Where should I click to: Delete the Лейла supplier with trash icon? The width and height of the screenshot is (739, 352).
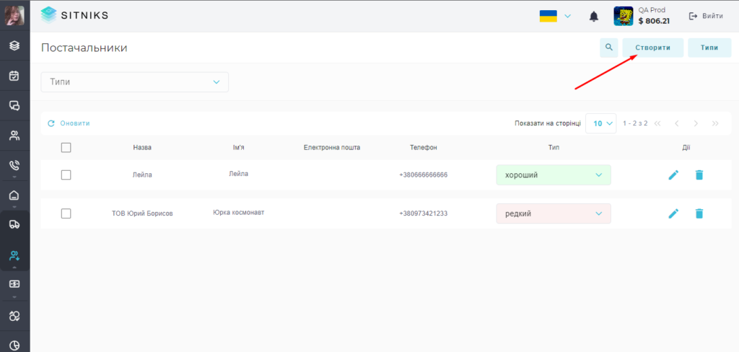tap(699, 175)
